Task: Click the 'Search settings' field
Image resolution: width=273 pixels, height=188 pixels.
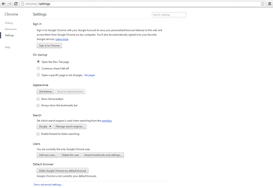Action: pyautogui.click(x=168, y=15)
